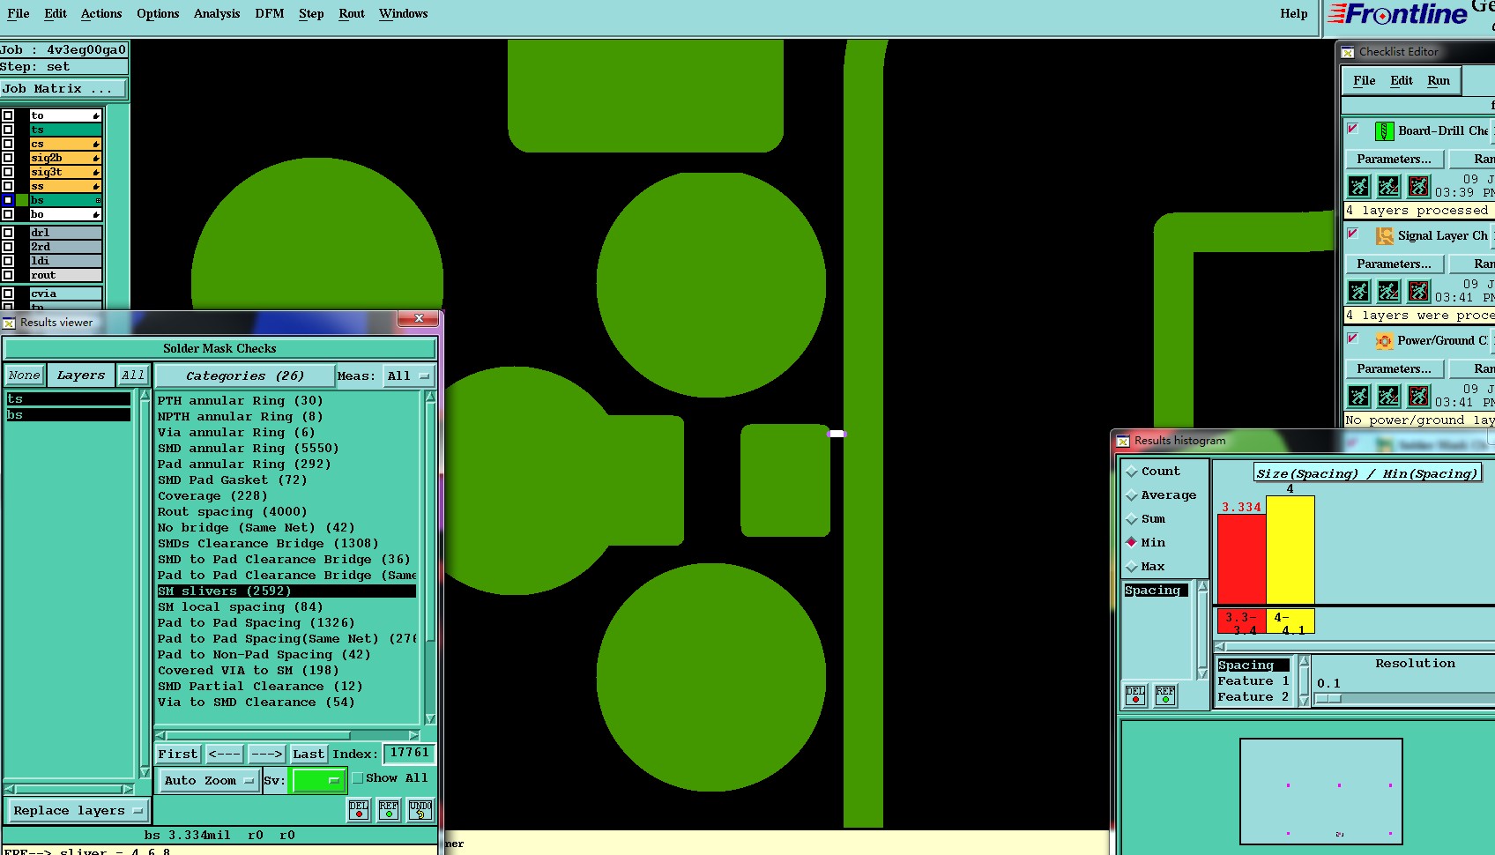Click DEL icon in Results histogram

[x=1135, y=695]
